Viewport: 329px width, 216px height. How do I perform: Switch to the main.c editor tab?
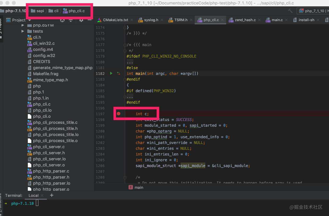click(277, 20)
